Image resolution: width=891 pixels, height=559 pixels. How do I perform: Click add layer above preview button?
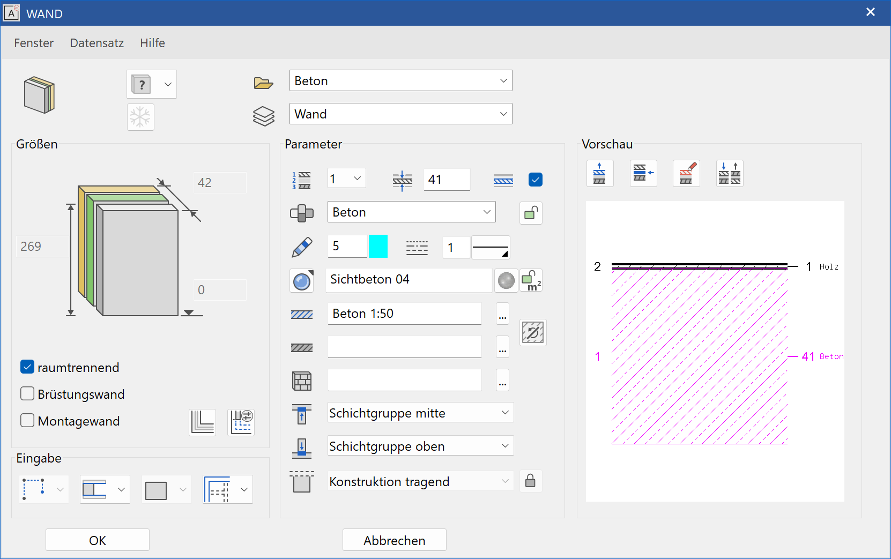tap(600, 173)
